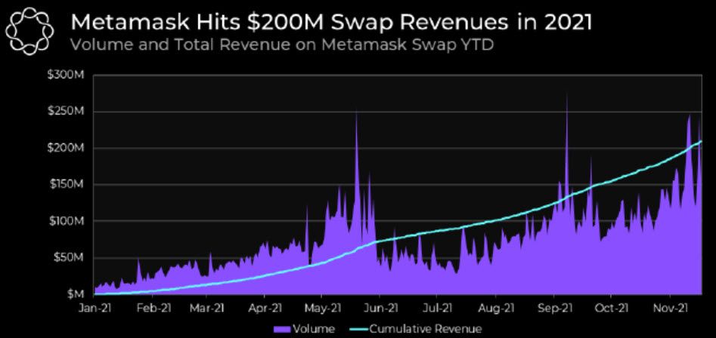
Task: Click the Nov-21 x-axis label
Action: pyautogui.click(x=671, y=308)
